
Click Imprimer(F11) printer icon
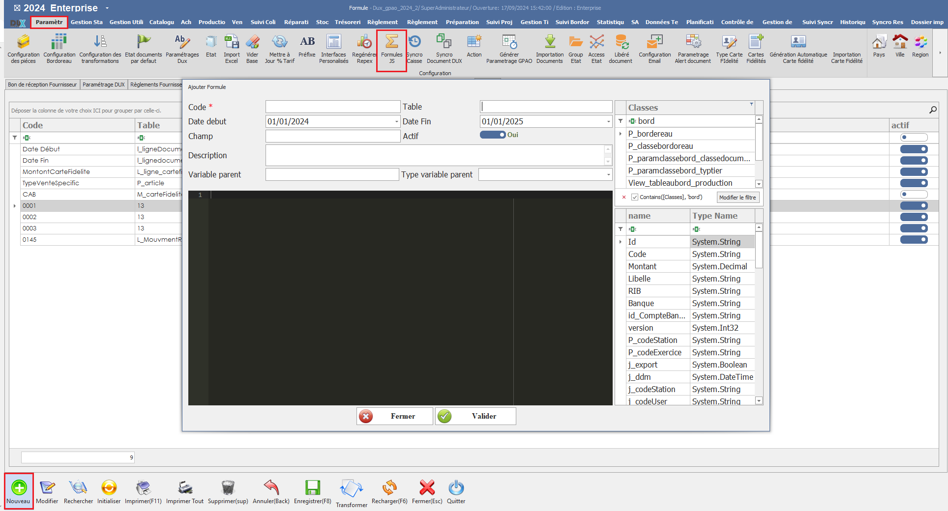[x=143, y=491]
